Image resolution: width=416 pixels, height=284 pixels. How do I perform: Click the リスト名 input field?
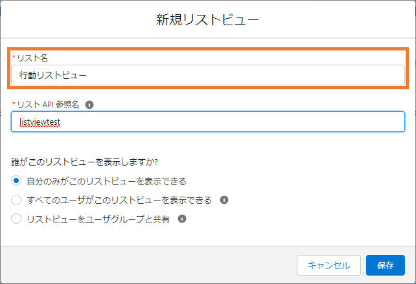(x=208, y=75)
